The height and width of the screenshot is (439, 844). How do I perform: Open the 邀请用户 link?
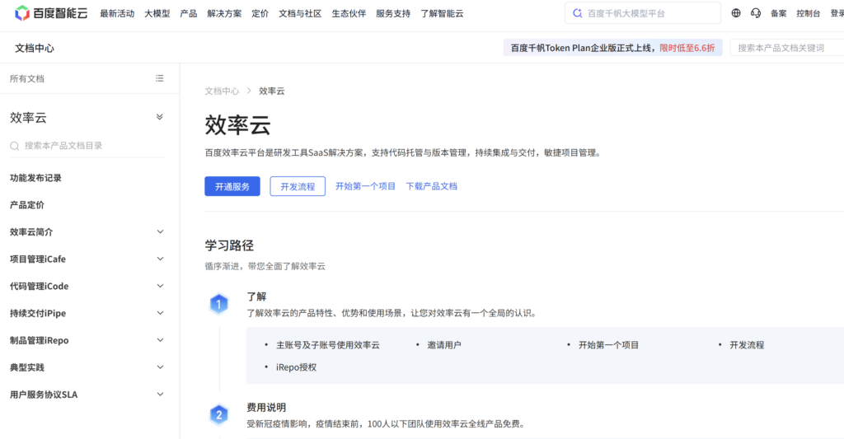(x=444, y=345)
